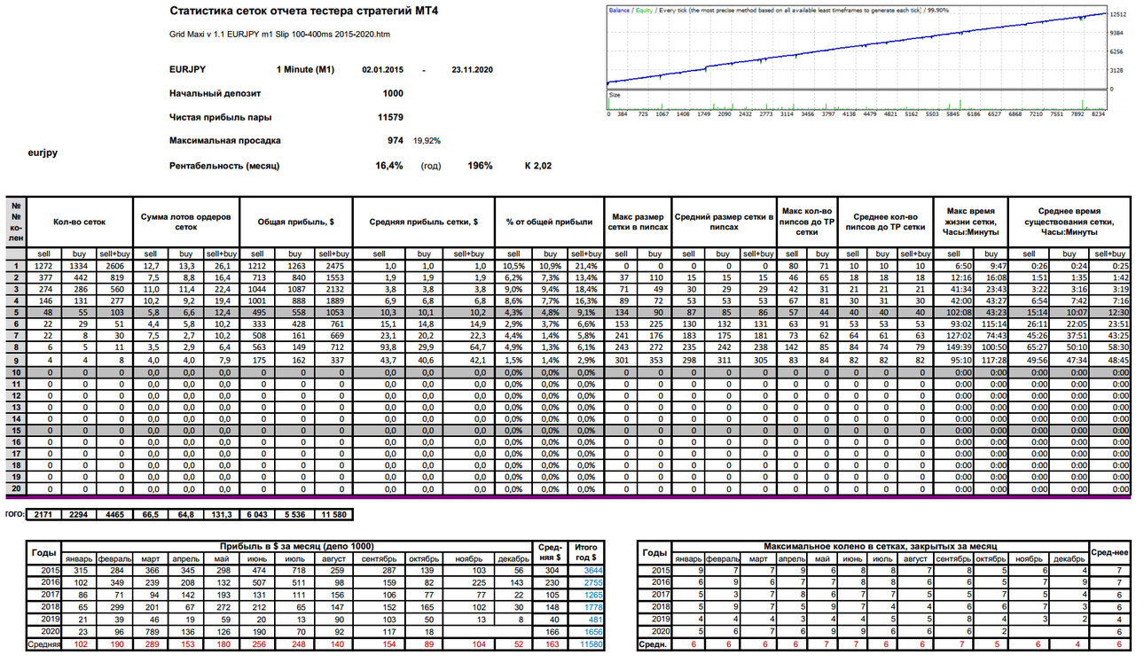1144x663 pixels.
Task: Select the file name 'Grid Maxi v 1.1 EURJPY' line
Action: click(x=279, y=34)
